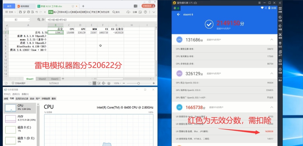The height and width of the screenshot is (146, 303).
Task: Expand the quick access toolbar customize arrow
Action: pyautogui.click(x=45, y=12)
